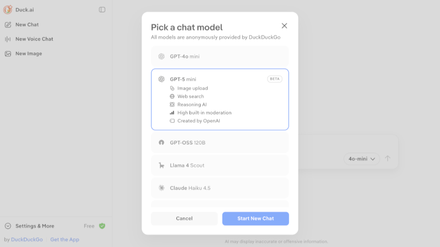Select the GPT-OSS 120B model
Screen dimensions: 440x247
(220, 142)
